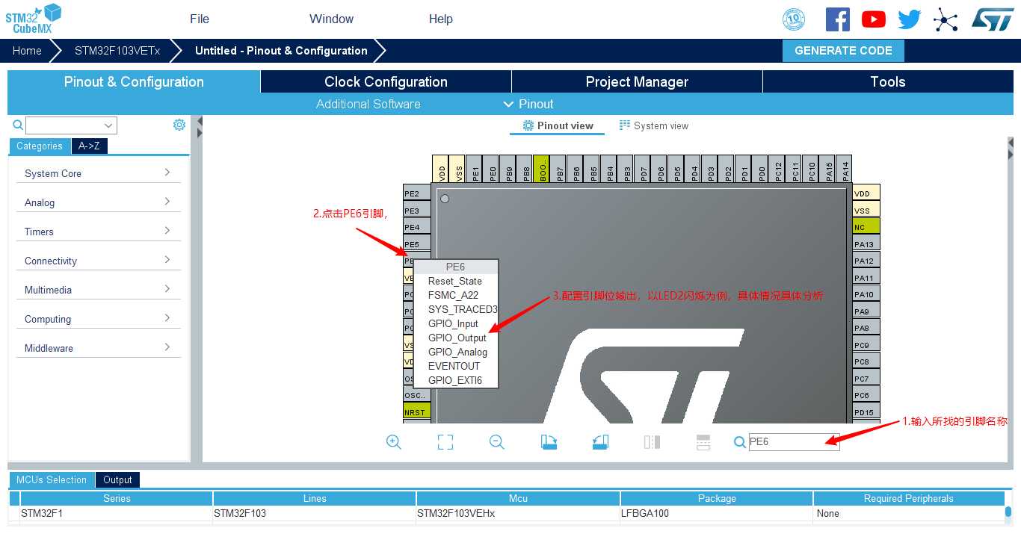The width and height of the screenshot is (1021, 534).
Task: Choose Reset_State from the PE6 menu
Action: click(x=454, y=281)
